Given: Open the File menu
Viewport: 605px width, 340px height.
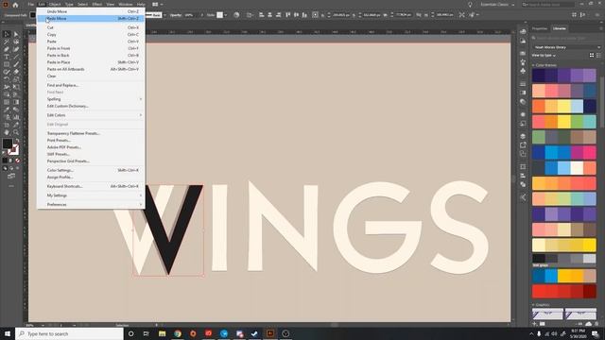Looking at the screenshot, I should 31,4.
